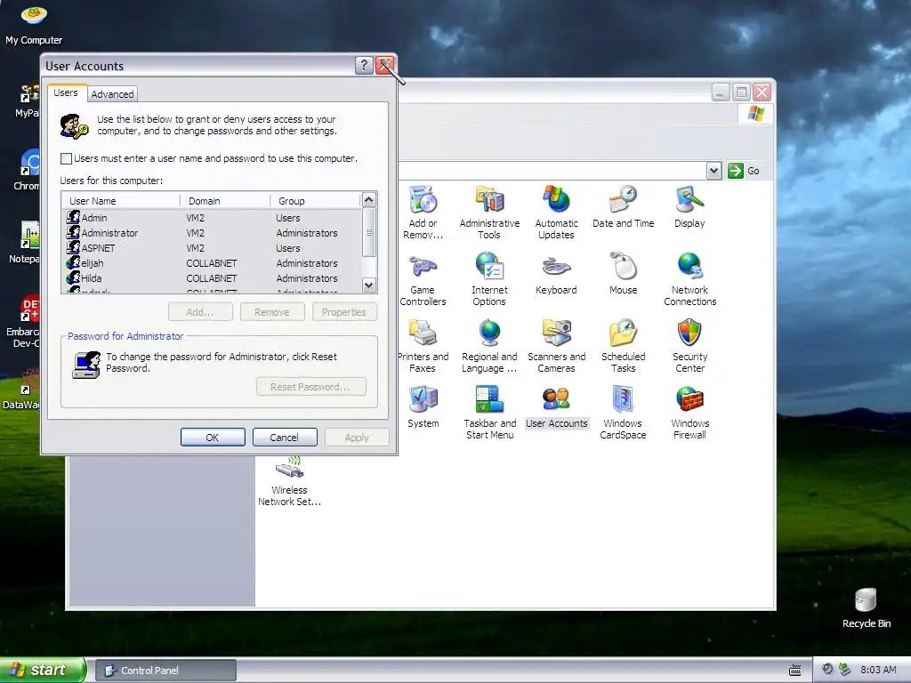Click user list scrollbar down arrow
The height and width of the screenshot is (683, 911).
click(x=369, y=285)
